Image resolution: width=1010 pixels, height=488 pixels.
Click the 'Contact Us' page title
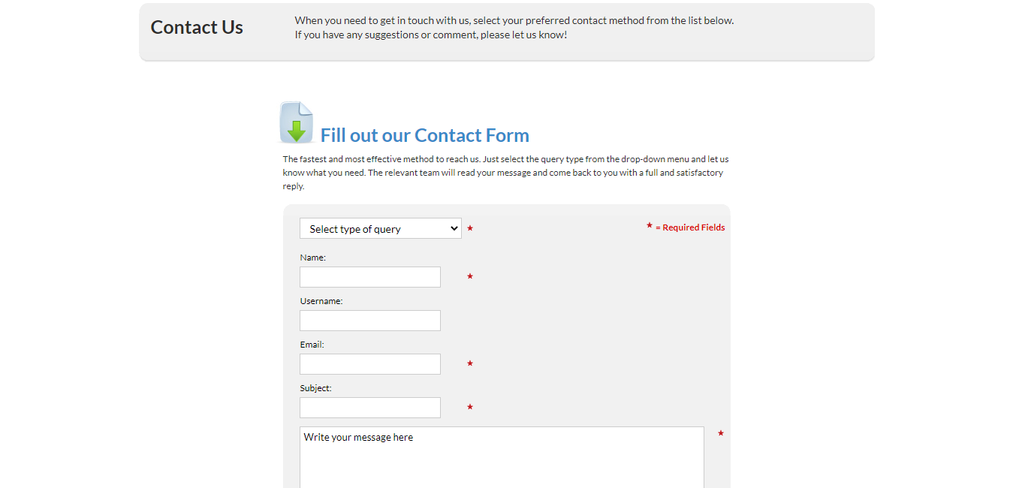[x=197, y=27]
